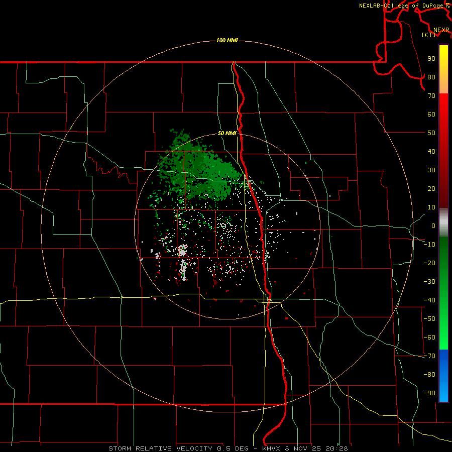
Task: Click the NEXR label near the color bar
Action: 441,30
